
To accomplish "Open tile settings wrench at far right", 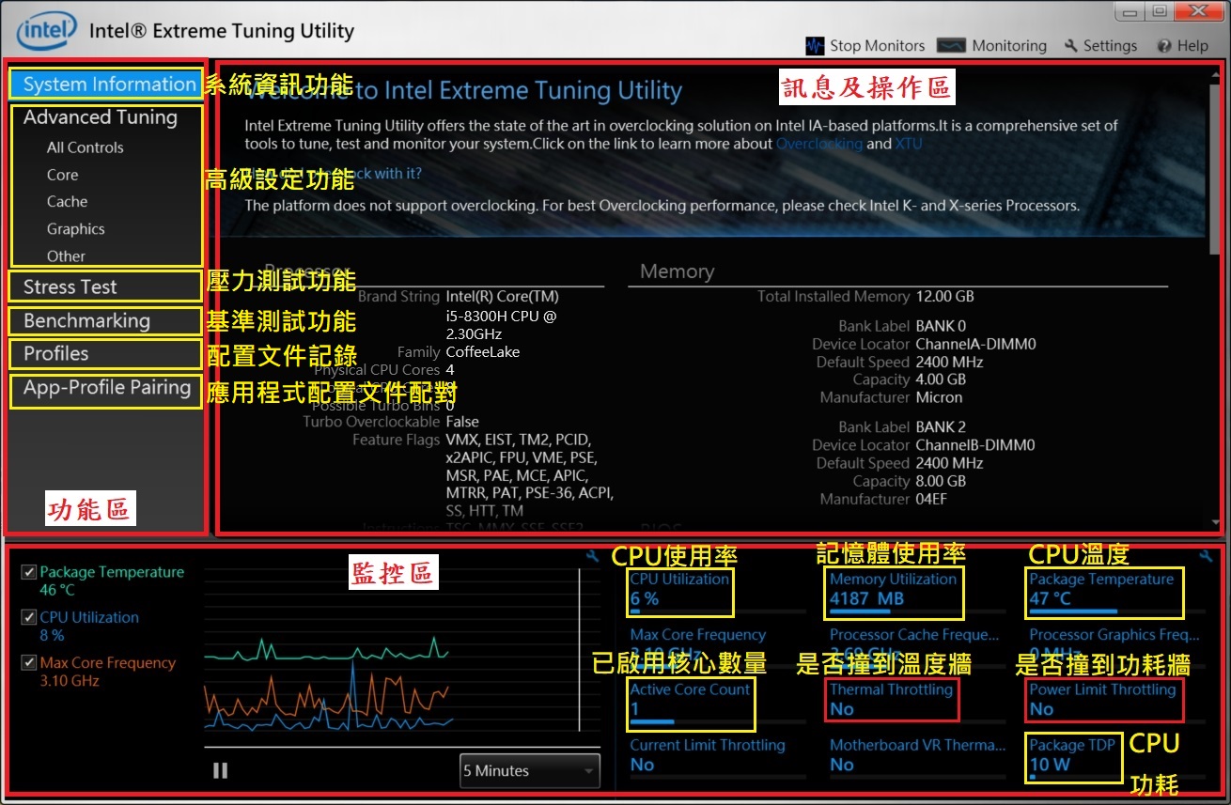I will pyautogui.click(x=1206, y=557).
